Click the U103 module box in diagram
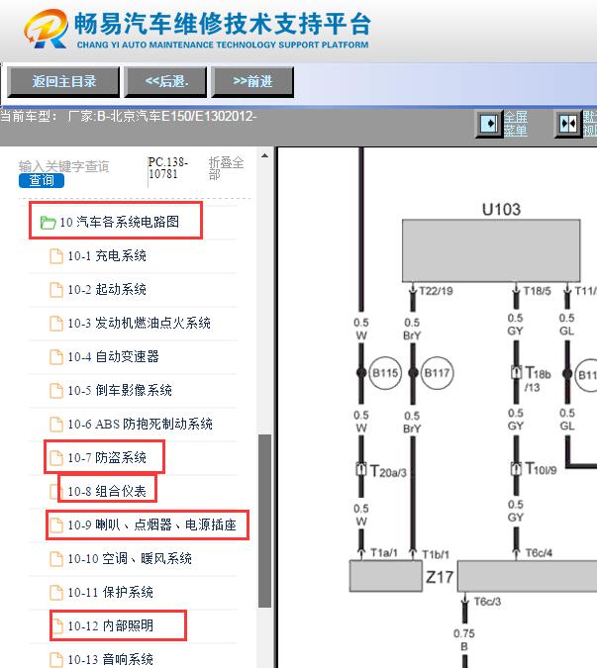597x668 pixels. pos(491,250)
